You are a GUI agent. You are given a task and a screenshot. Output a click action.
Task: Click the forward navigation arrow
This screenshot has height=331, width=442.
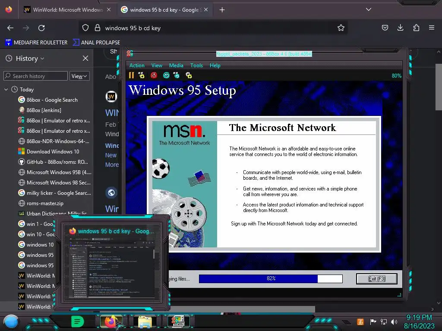26,28
